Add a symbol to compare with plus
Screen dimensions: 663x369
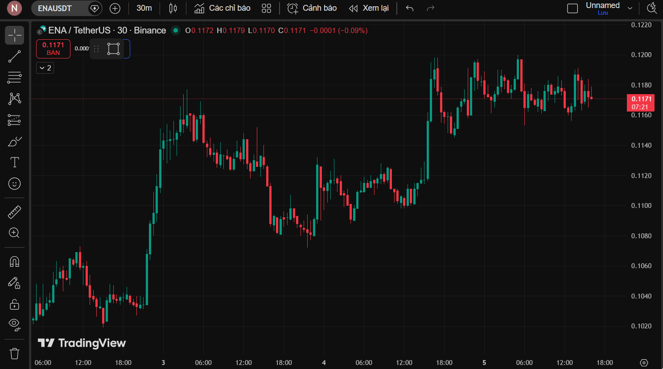(x=115, y=8)
